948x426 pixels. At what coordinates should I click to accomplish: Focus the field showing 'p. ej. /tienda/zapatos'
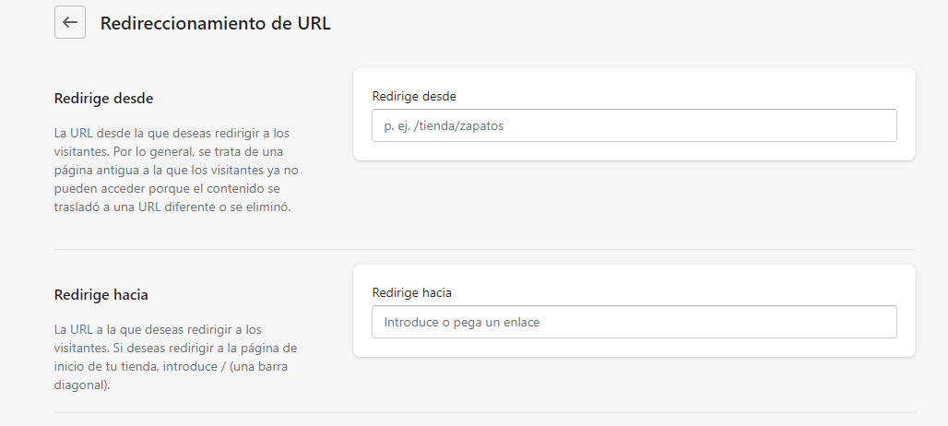coord(553,125)
